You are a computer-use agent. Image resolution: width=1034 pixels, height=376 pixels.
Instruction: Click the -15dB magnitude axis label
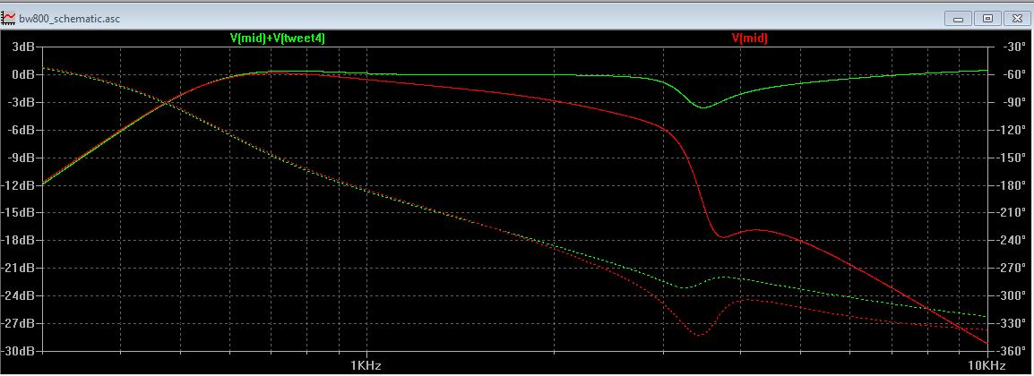18,213
